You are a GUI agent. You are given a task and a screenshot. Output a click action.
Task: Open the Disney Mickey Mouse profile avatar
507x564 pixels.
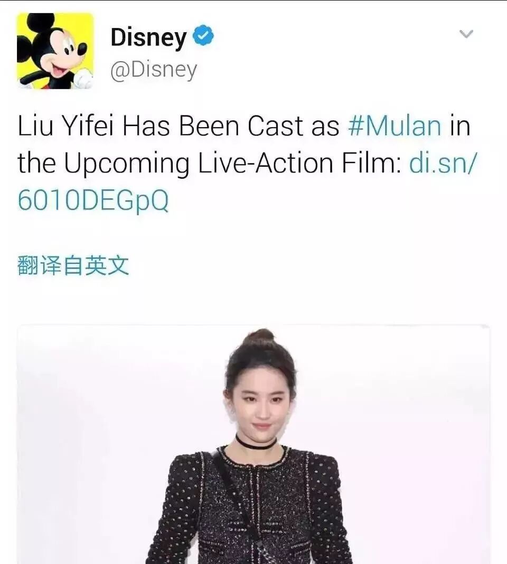click(x=55, y=51)
